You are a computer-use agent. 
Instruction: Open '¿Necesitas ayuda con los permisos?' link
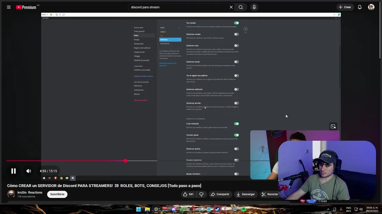168,64
